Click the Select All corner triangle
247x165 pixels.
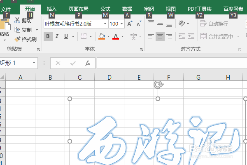click(2, 77)
